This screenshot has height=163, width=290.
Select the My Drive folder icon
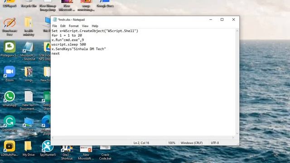pyautogui.click(x=28, y=146)
